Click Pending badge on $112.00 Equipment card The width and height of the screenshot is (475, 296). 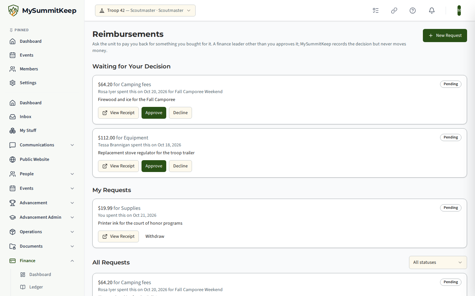(451, 137)
